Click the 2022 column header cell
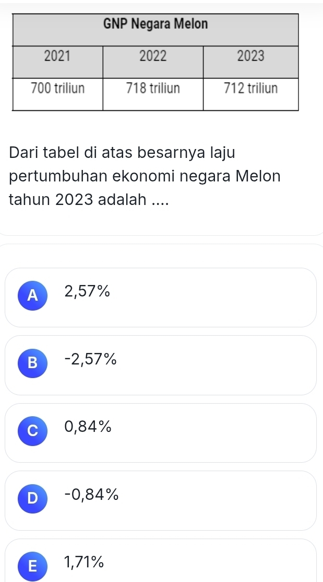This screenshot has width=323, height=582. [153, 62]
